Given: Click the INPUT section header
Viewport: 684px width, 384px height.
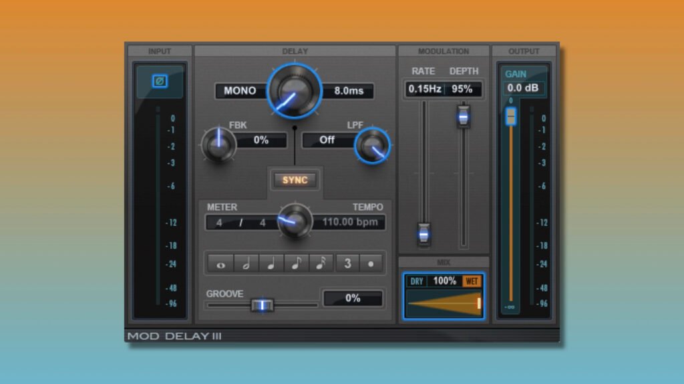Looking at the screenshot, I should [160, 51].
